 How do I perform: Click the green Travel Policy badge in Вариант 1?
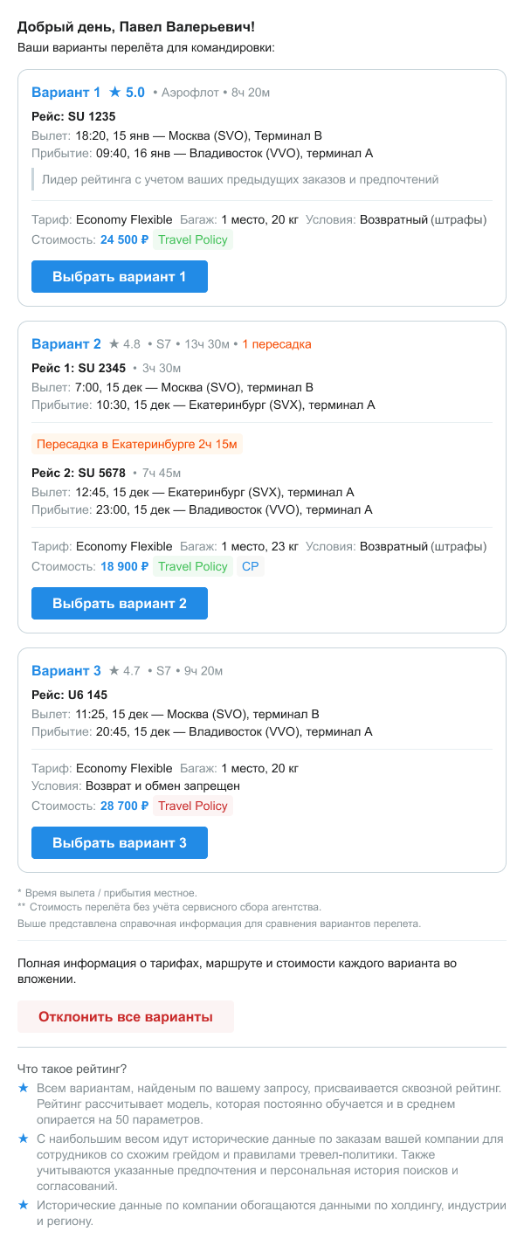193,239
